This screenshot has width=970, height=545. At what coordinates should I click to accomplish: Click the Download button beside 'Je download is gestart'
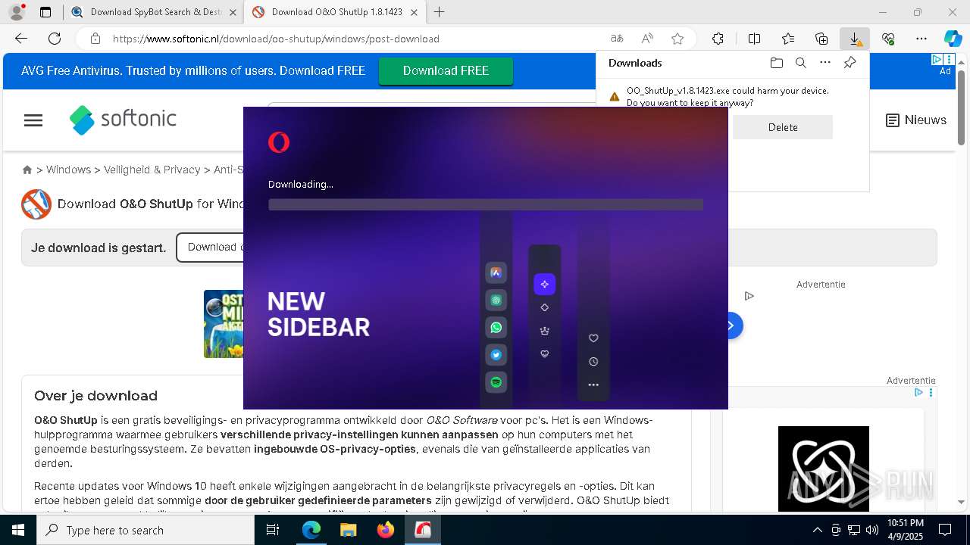pyautogui.click(x=209, y=248)
